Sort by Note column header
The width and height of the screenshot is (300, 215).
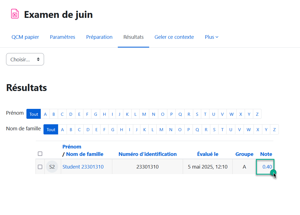[266, 154]
